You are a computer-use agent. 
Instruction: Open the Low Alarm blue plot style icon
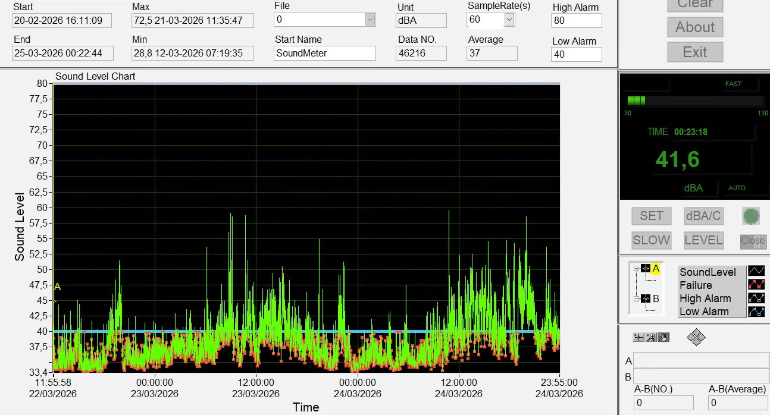click(x=756, y=311)
